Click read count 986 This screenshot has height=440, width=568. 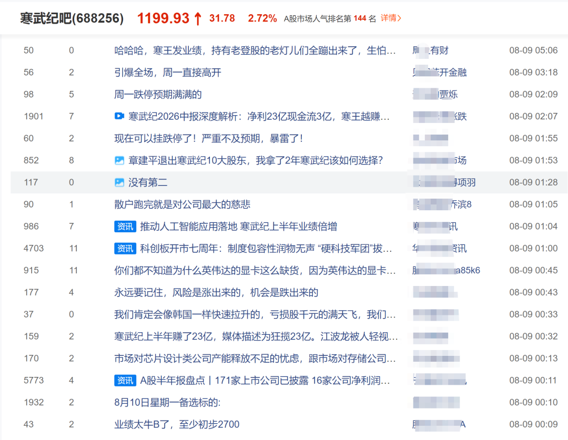click(31, 227)
